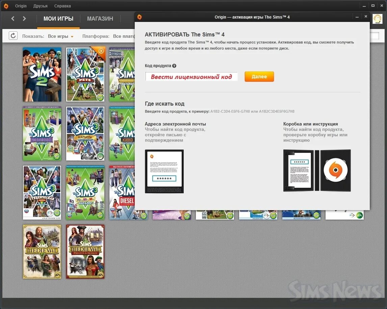Select The Sims 3 Кино каталог cover
Image resolution: width=387 pixels, height=309 pixels.
122,134
